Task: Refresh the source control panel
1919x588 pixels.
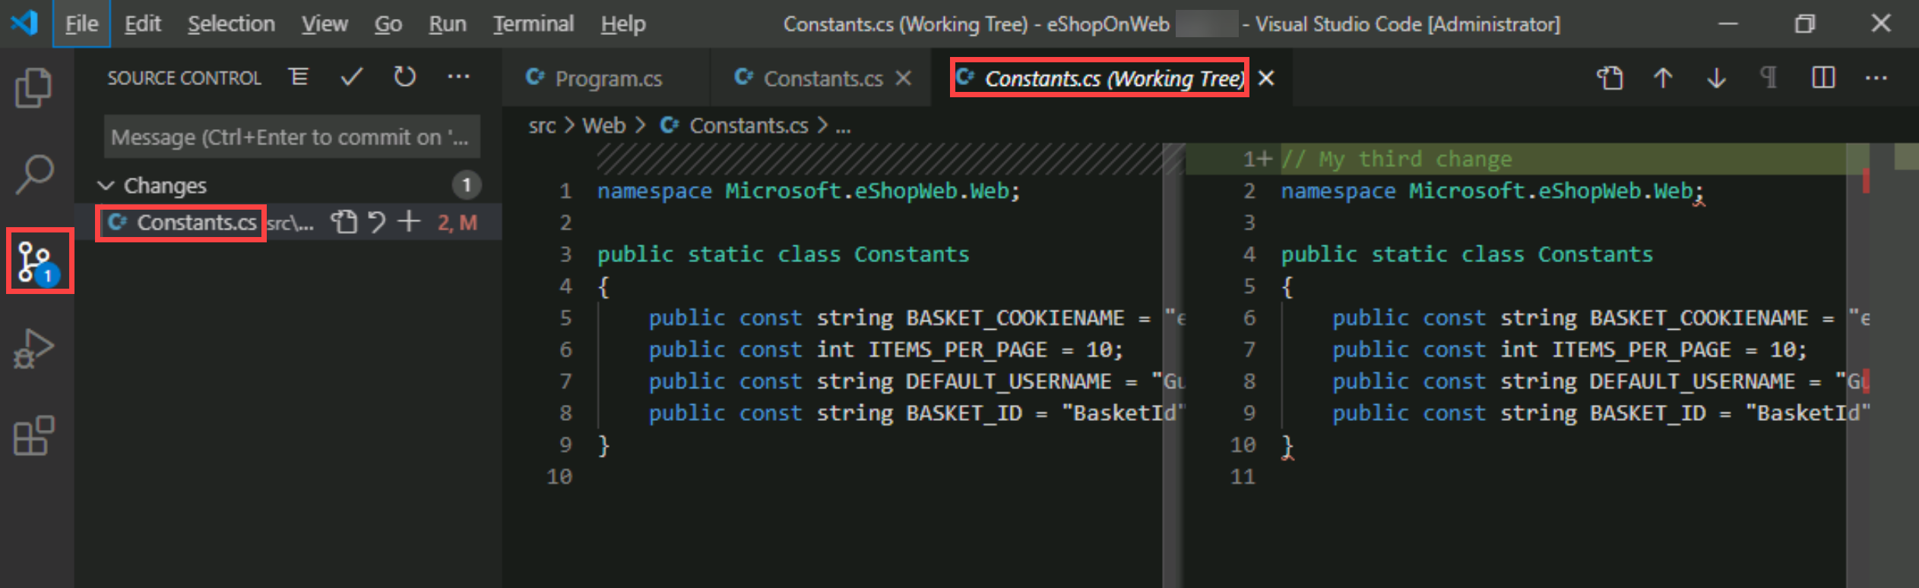Action: [x=404, y=77]
